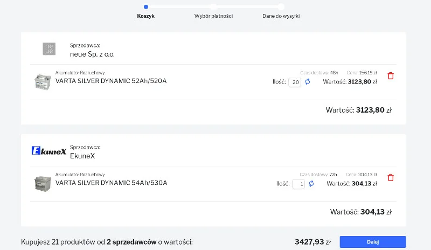Viewport: 431px width, 250px height.
Task: Go to the Wybór płatności step
Action: (213, 16)
